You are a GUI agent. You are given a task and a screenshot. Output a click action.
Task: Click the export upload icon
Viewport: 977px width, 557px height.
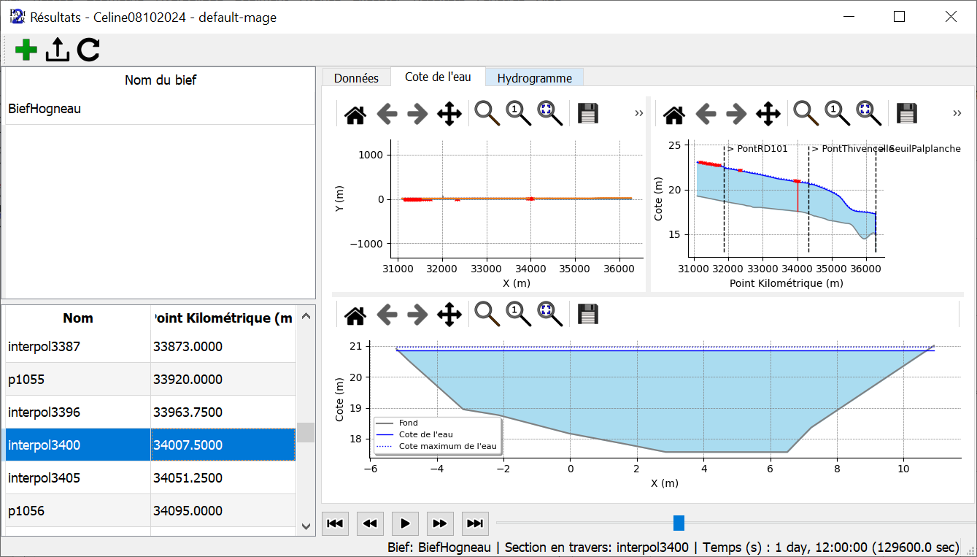[x=57, y=50]
